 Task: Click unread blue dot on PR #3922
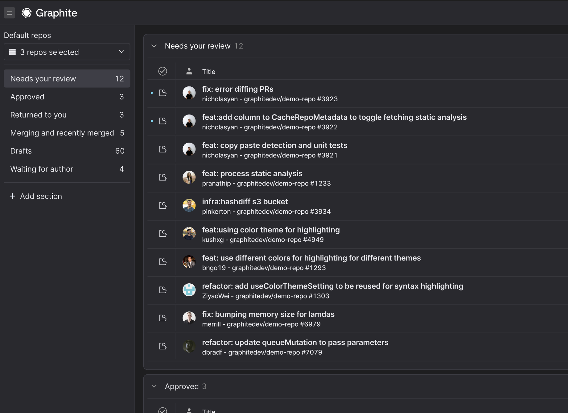(x=152, y=121)
